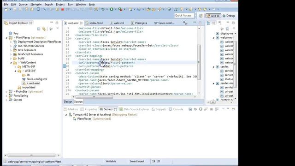Click the red Terminate toolbar icon
Image resolution: width=295 pixels, height=166 pixels.
[63, 9]
